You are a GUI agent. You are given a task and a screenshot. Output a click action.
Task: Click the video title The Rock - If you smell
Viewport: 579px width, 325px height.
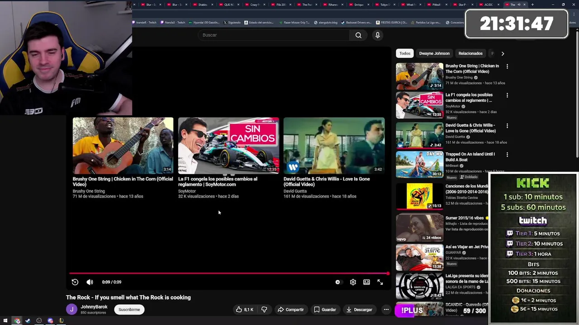point(128,297)
